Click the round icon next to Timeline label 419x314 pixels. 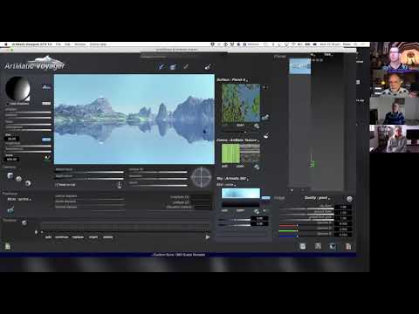tap(24, 223)
